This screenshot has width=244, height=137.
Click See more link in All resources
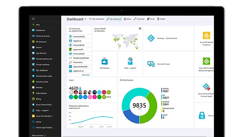click(x=86, y=75)
